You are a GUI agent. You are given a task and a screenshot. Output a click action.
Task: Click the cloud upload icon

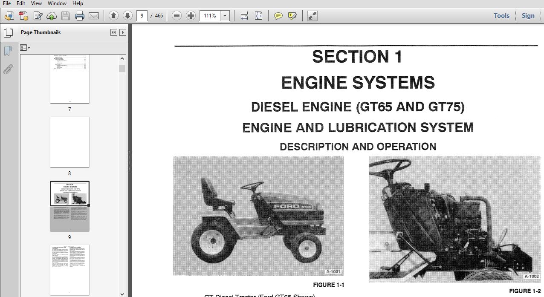52,16
